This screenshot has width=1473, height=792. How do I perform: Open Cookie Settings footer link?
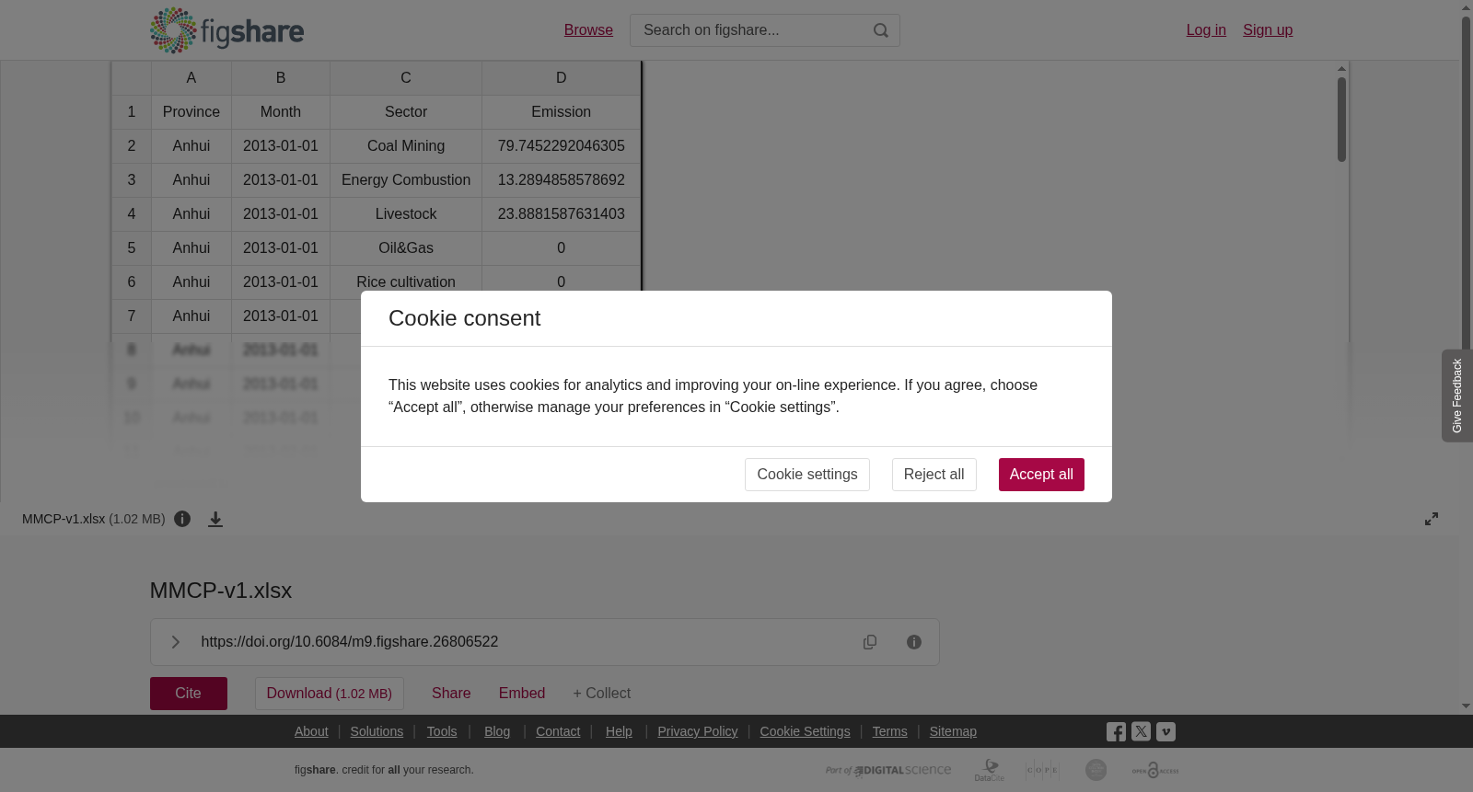806,731
